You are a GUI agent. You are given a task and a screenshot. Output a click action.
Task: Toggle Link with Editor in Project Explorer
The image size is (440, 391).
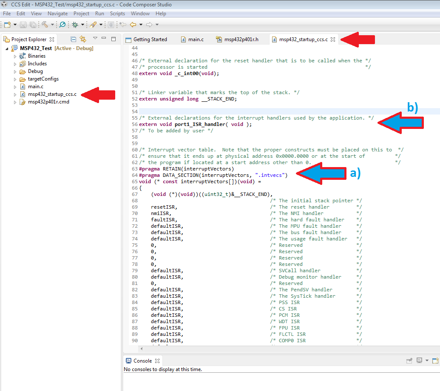pyautogui.click(x=83, y=39)
